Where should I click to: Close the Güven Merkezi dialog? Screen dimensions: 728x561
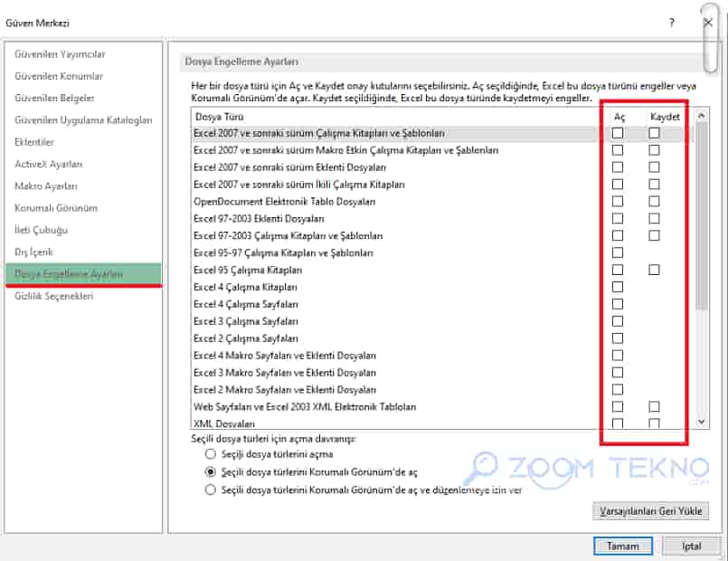click(708, 23)
